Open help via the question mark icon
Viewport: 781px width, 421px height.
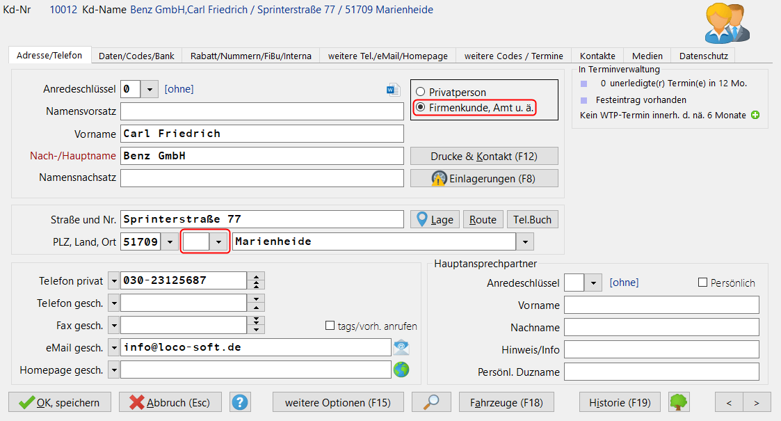240,402
